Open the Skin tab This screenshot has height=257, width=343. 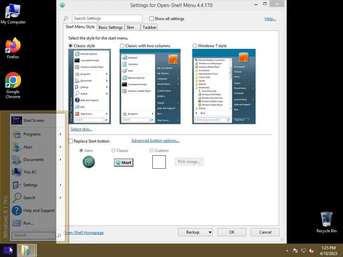pos(133,27)
